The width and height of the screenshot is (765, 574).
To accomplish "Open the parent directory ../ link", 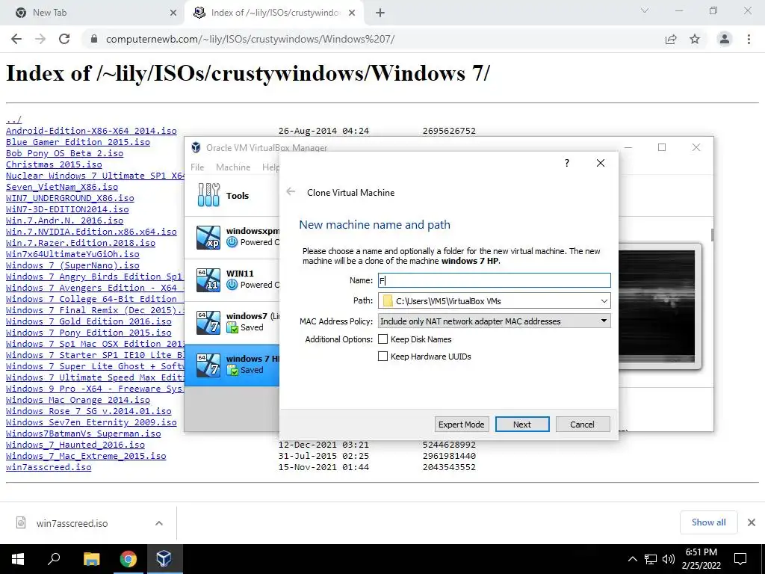I will pos(13,120).
